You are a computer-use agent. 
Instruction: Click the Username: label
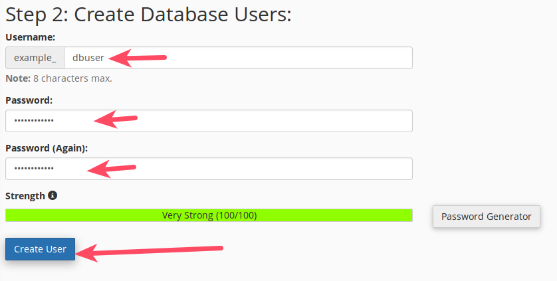(x=30, y=37)
